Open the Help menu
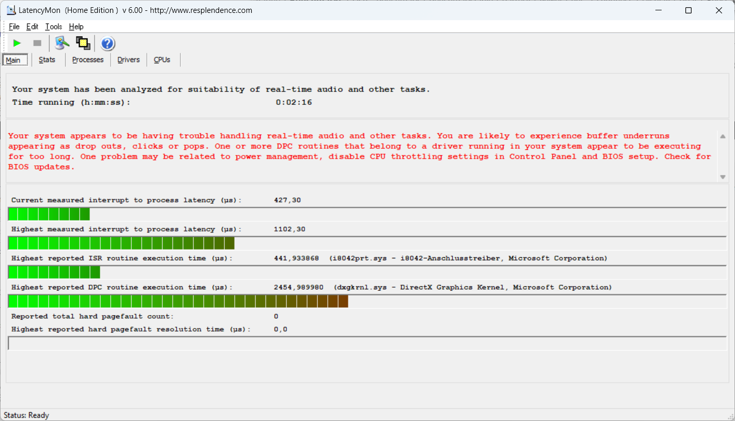The height and width of the screenshot is (421, 735). [76, 27]
